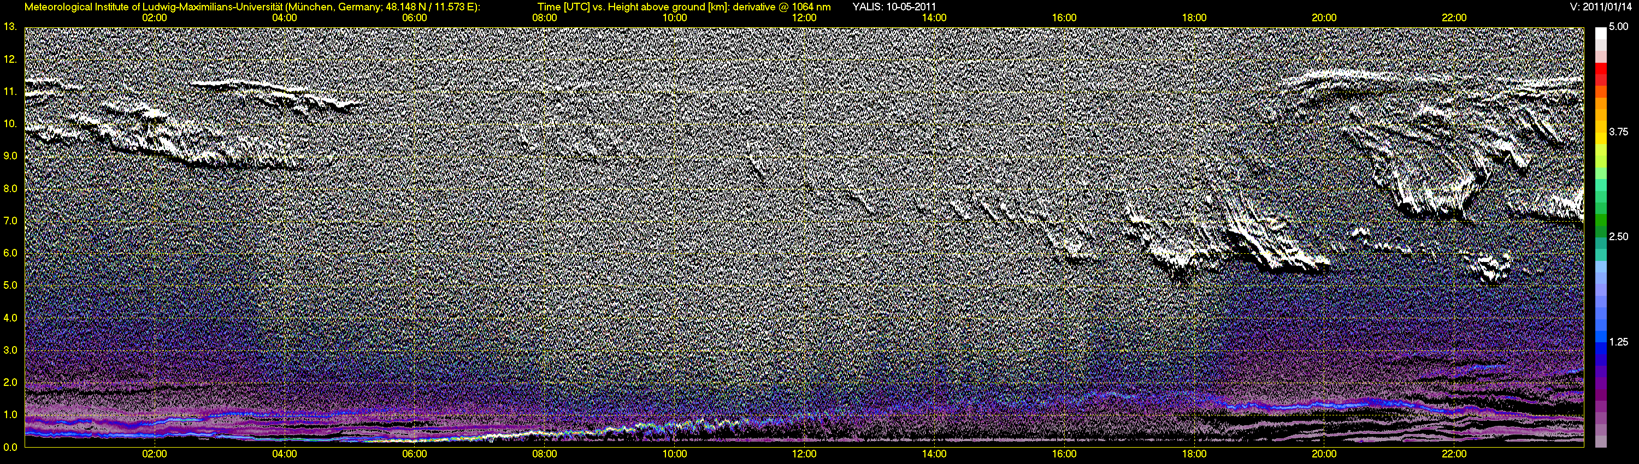Click the 5.0 height axis label
Image resolution: width=1639 pixels, height=464 pixels.
(x=10, y=285)
